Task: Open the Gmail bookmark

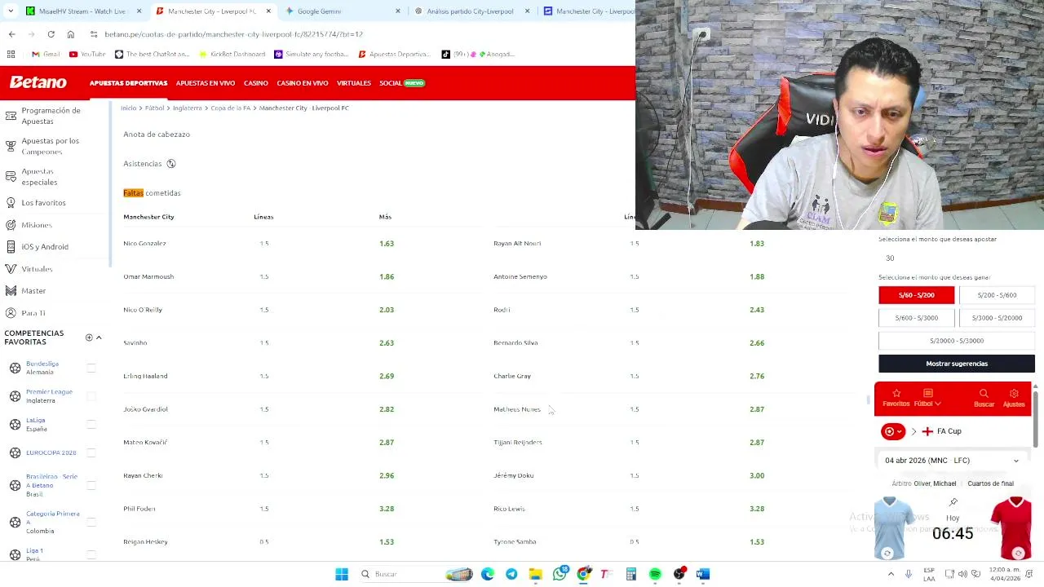Action: [x=46, y=54]
